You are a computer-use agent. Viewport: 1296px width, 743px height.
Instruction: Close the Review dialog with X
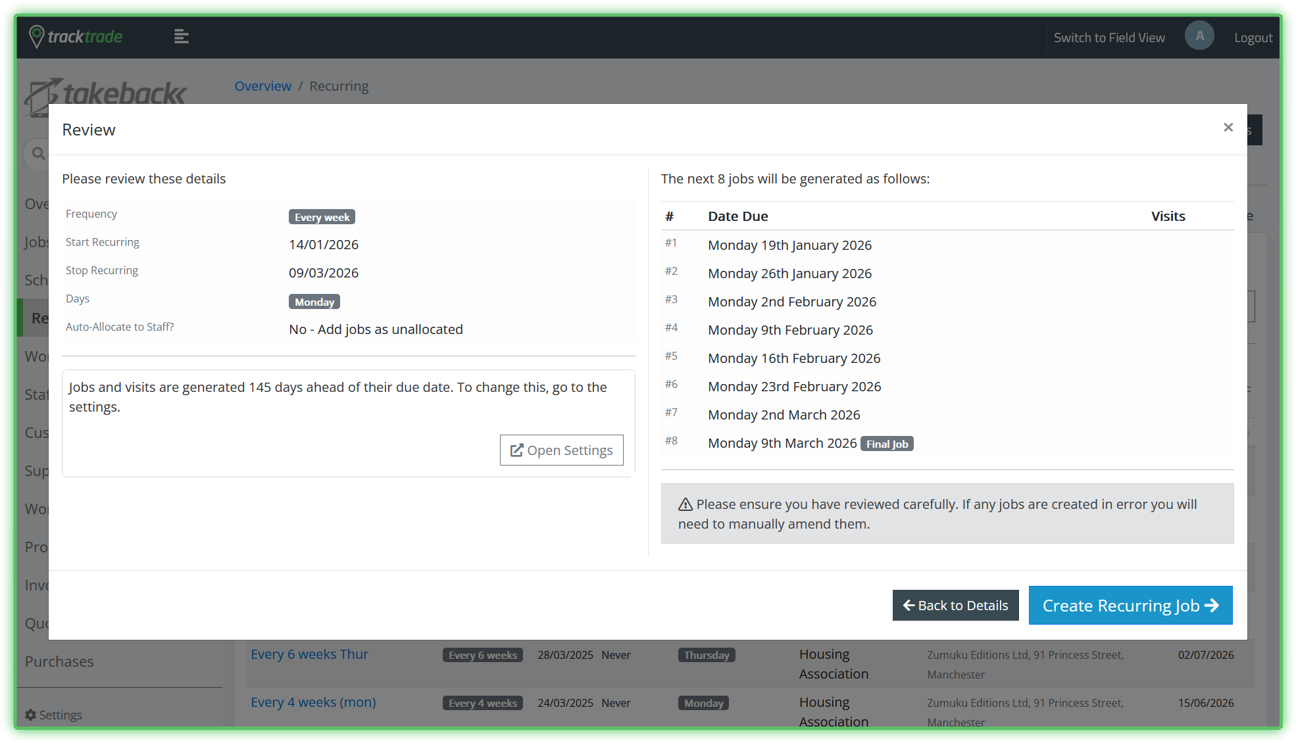1228,128
